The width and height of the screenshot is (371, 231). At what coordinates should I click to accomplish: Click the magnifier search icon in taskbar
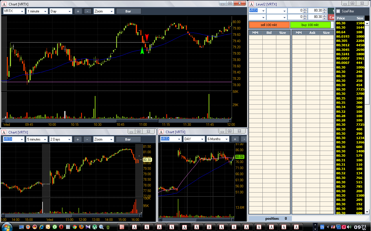[x=101, y=227]
